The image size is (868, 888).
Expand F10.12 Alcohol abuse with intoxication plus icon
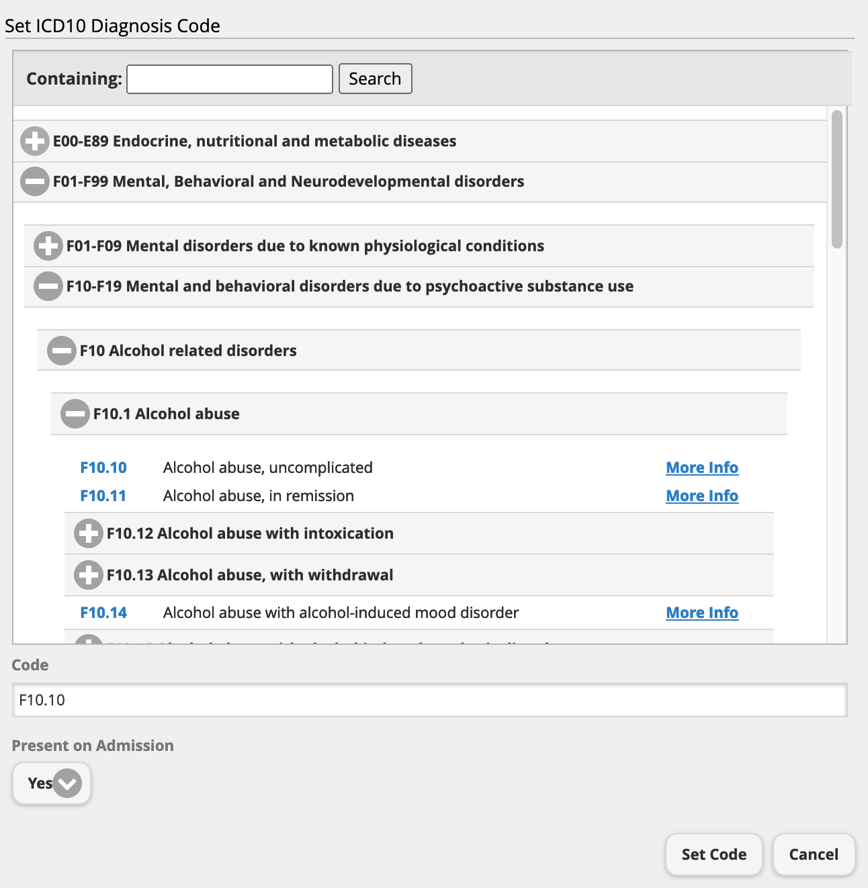pyautogui.click(x=88, y=533)
